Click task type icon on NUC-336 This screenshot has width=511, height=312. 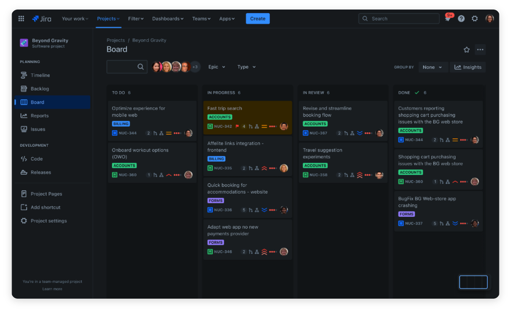click(x=210, y=210)
